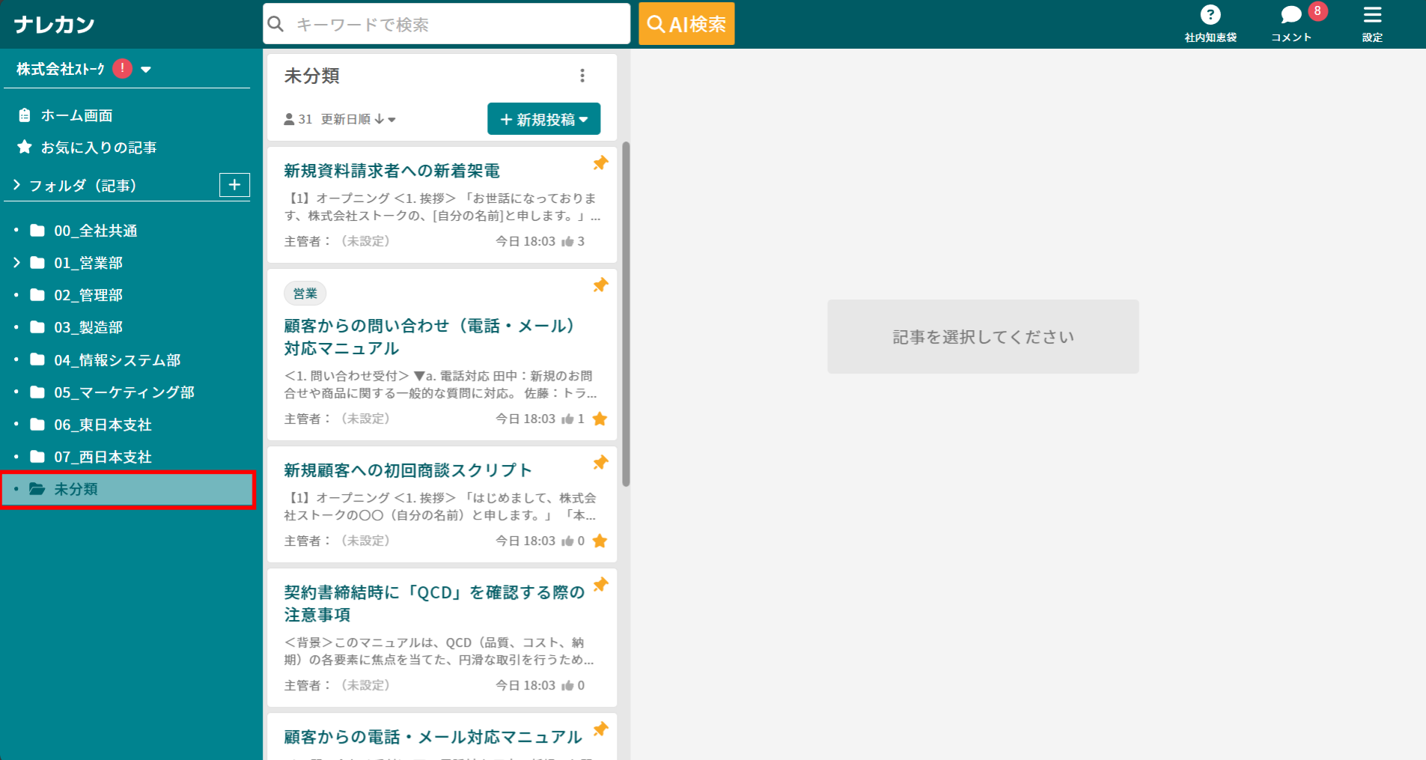
Task: Click the 新規投稿 post button
Action: click(x=543, y=118)
